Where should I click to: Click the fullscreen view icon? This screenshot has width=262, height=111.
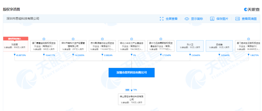point(161,19)
